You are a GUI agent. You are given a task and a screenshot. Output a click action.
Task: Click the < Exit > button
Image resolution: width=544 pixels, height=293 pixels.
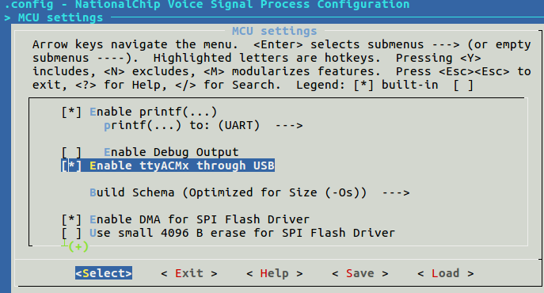coord(189,273)
